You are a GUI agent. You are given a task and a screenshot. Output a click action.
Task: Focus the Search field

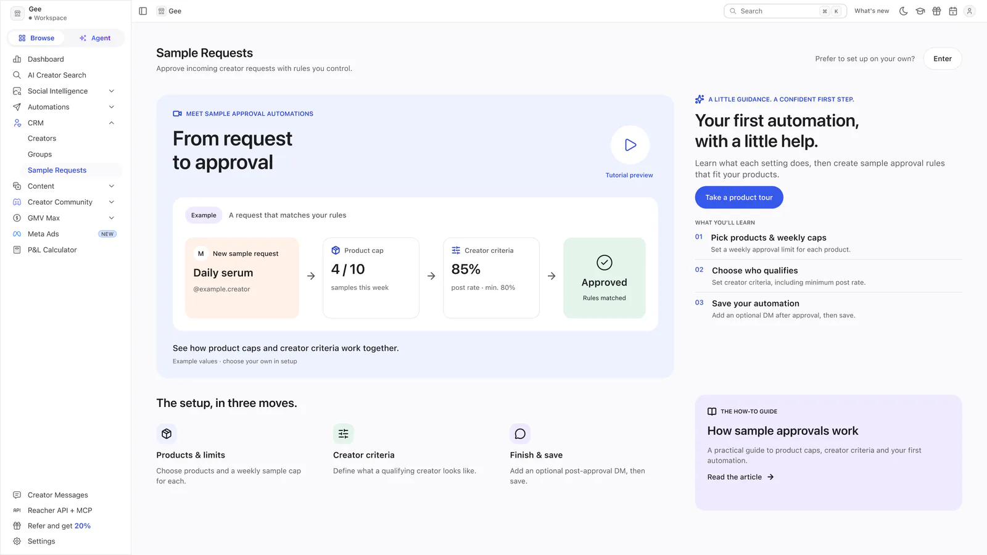[x=785, y=11]
